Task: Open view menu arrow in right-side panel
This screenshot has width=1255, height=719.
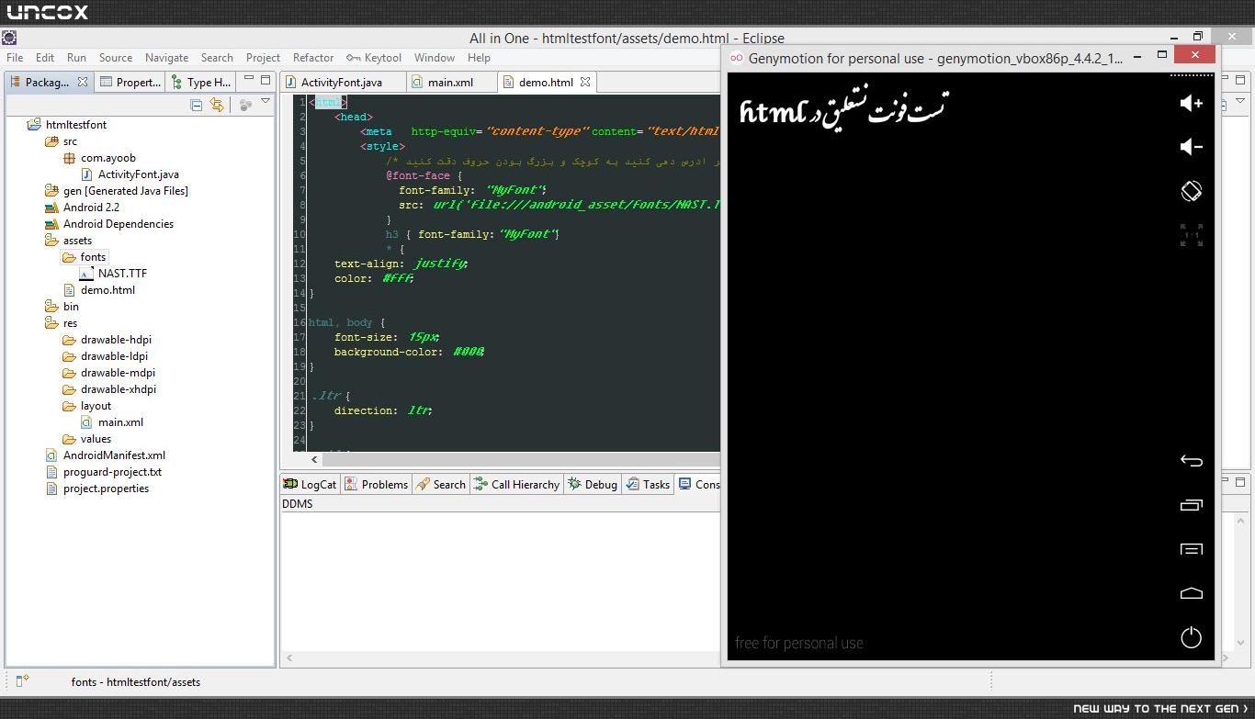Action: [x=1241, y=101]
